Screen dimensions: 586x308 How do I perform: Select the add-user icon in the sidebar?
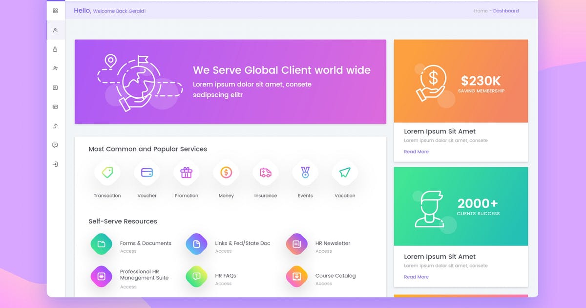[x=55, y=68]
